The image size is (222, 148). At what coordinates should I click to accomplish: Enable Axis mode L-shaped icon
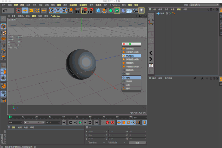(3, 65)
